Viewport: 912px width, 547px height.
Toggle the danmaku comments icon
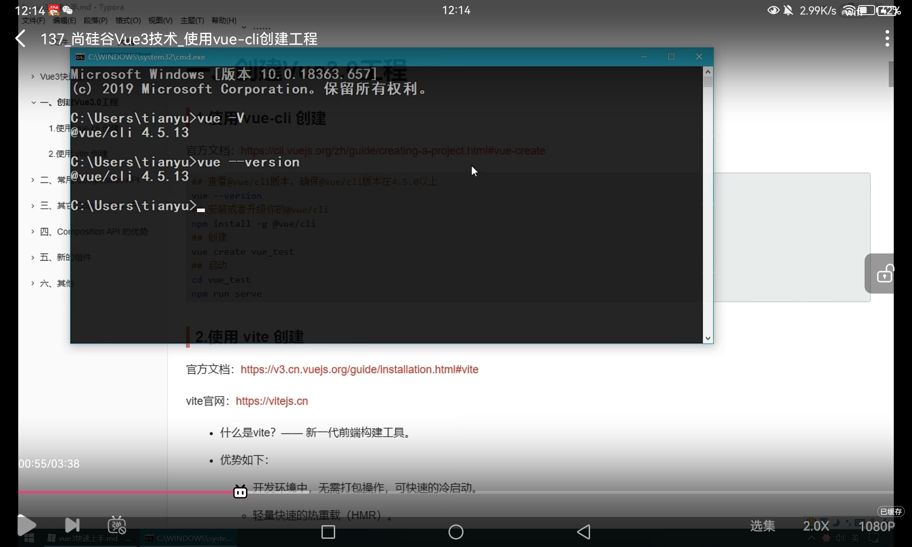[x=117, y=525]
